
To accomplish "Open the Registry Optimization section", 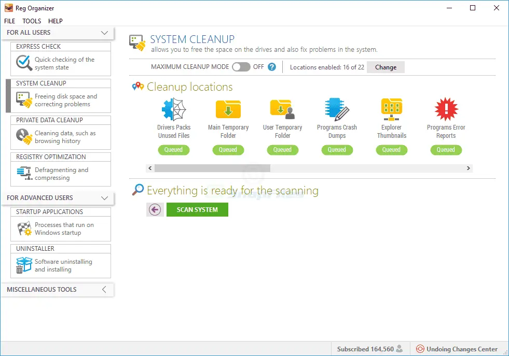I will (61, 169).
